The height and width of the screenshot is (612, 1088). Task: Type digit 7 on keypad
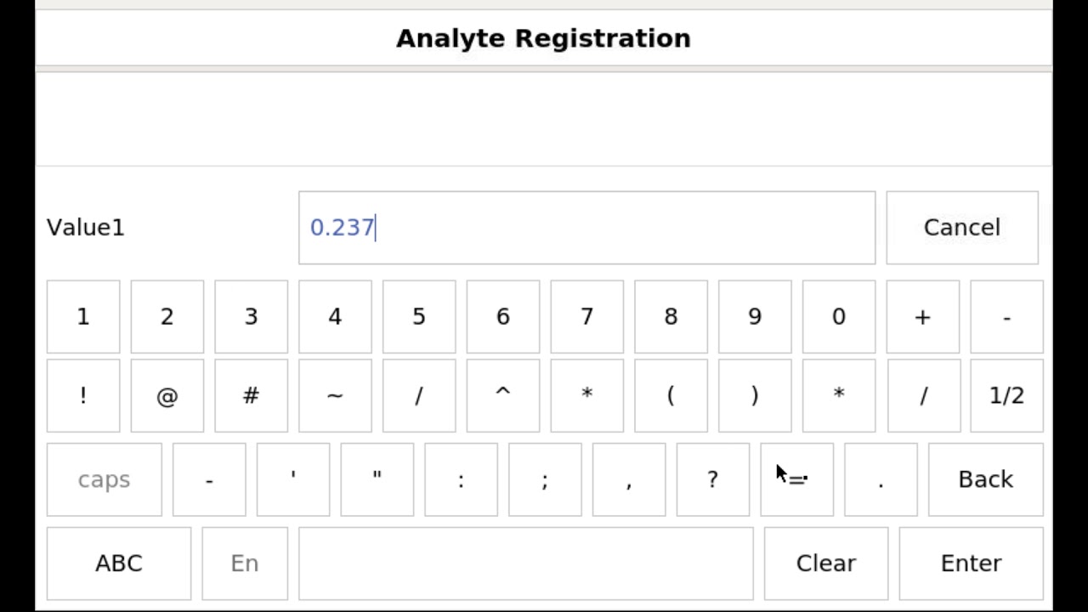[x=586, y=317]
